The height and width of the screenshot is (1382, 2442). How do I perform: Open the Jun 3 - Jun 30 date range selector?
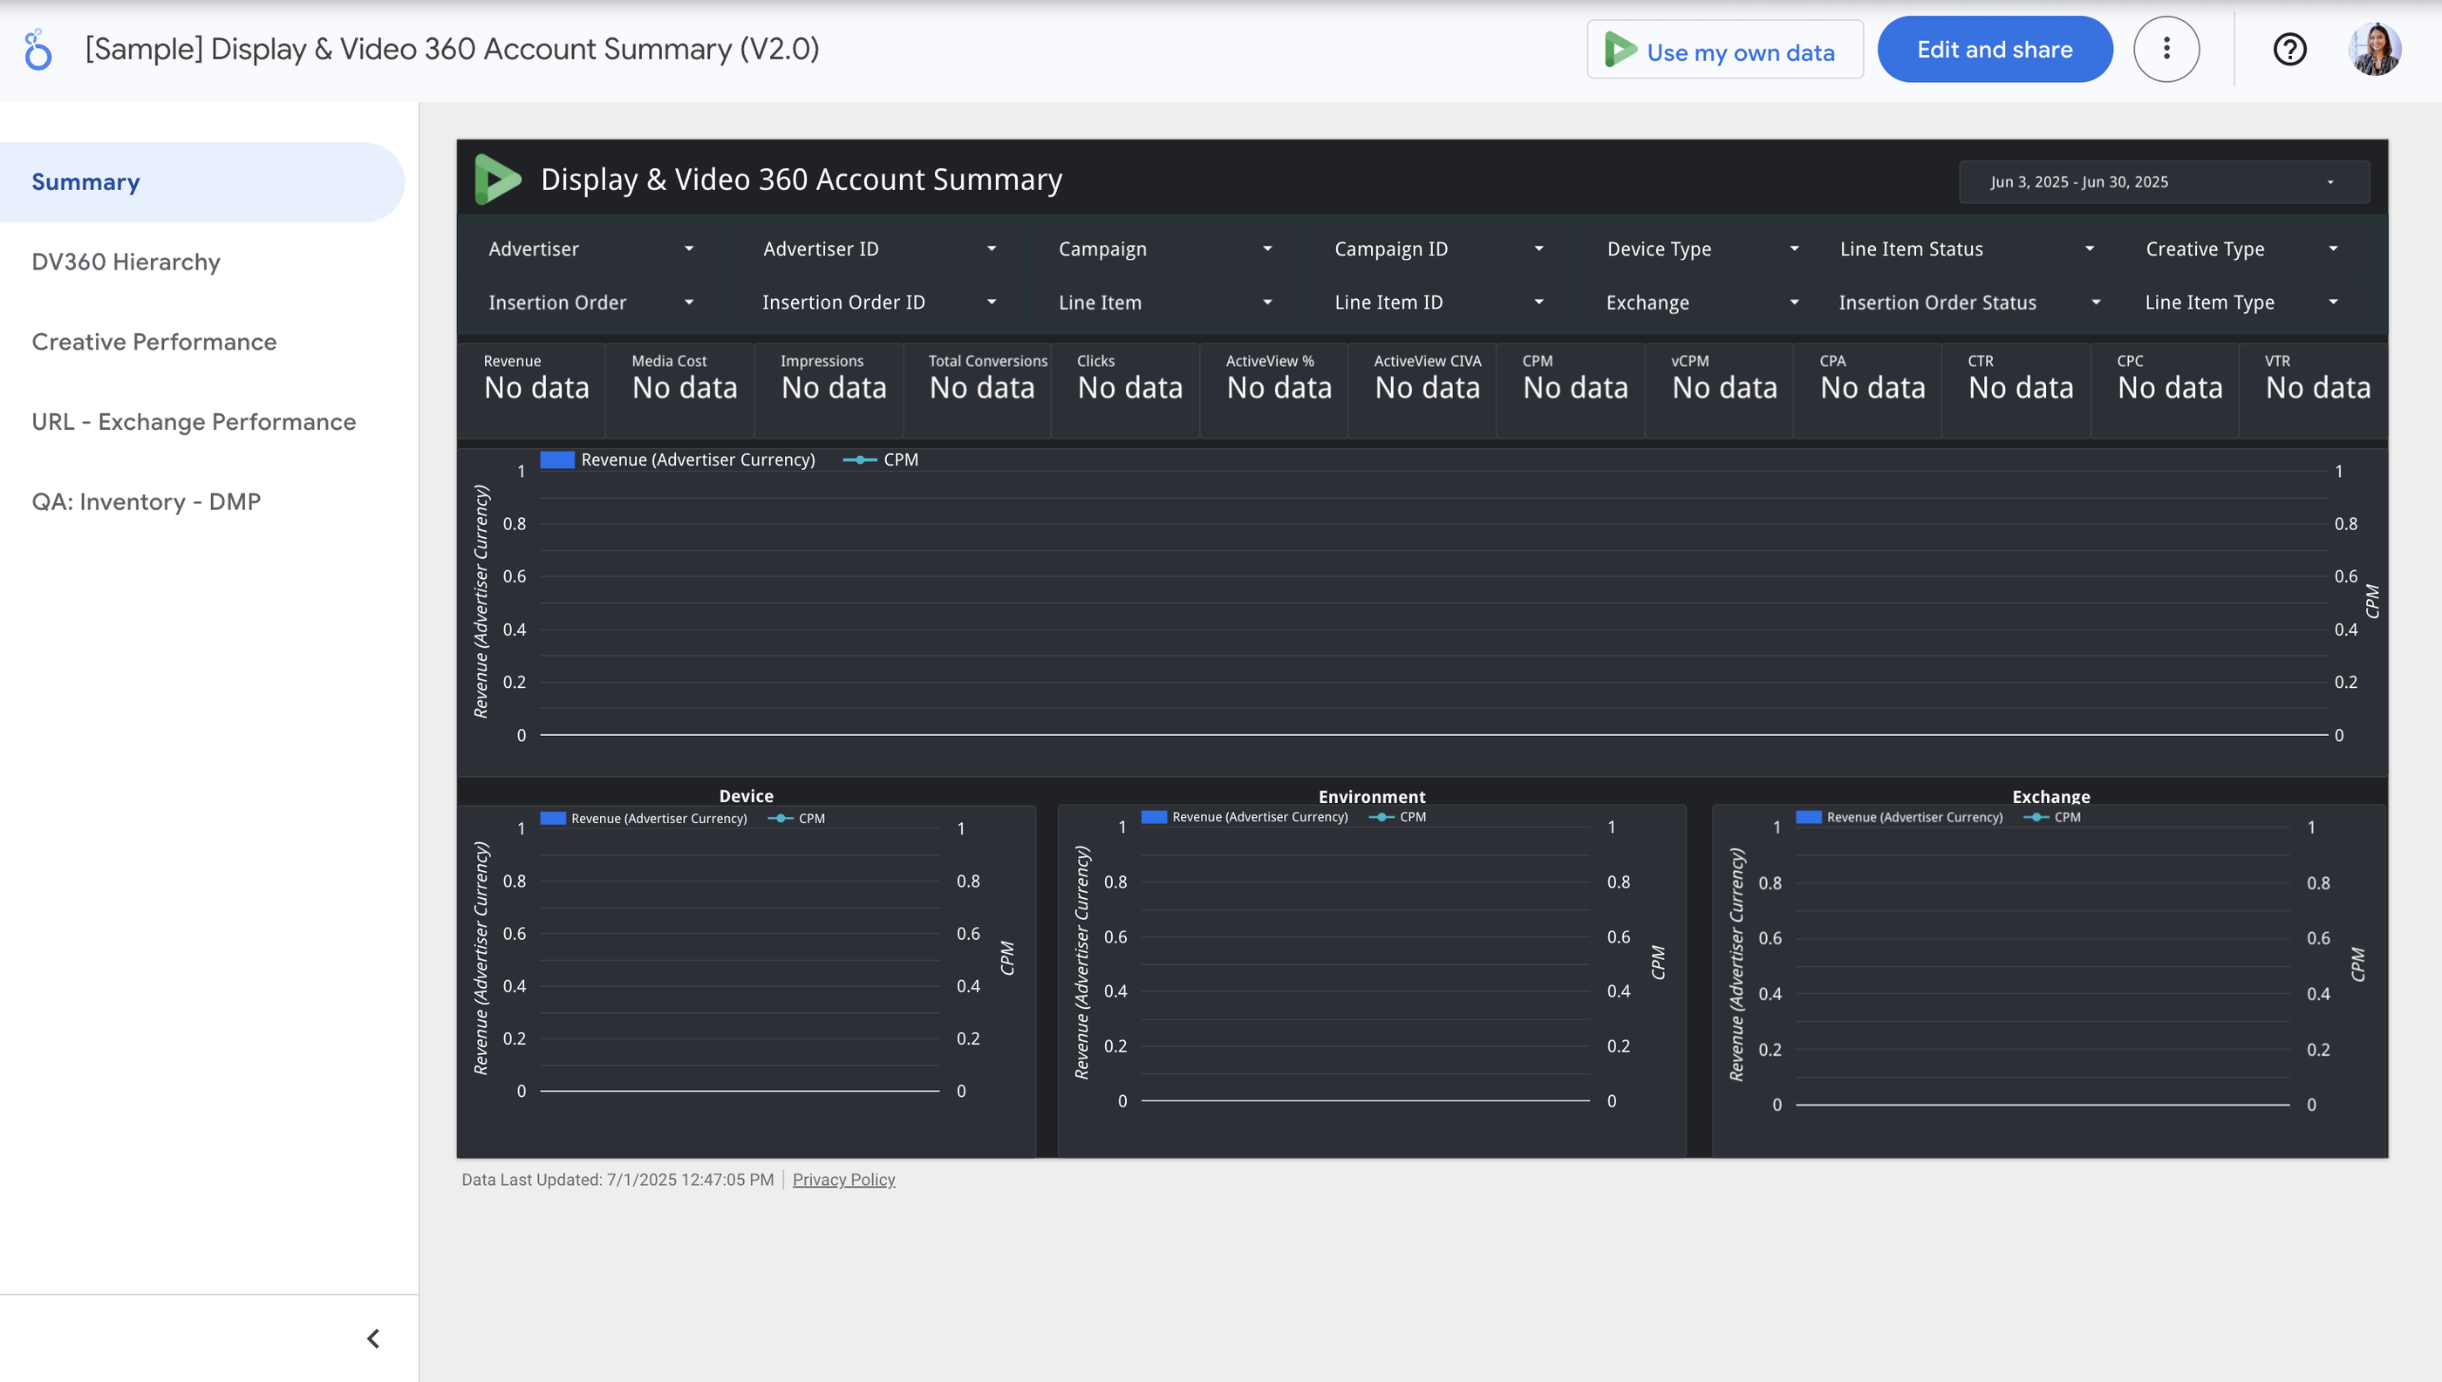click(x=2163, y=181)
